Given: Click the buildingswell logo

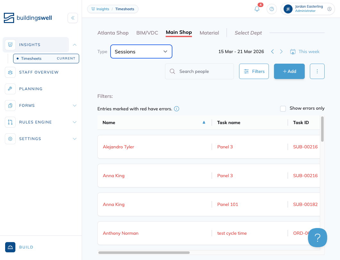Looking at the screenshot, I should click(28, 18).
